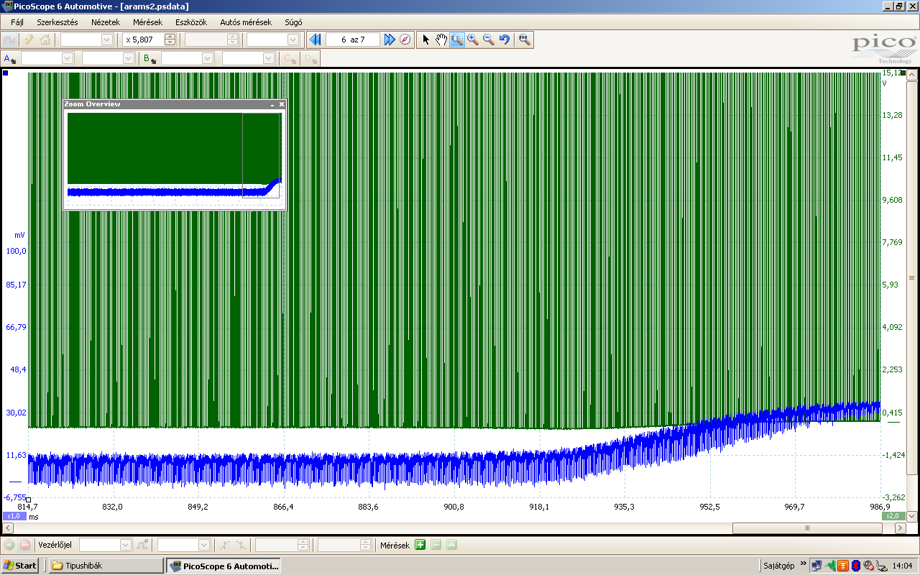Open the Súgó menu
920x575 pixels.
(293, 22)
